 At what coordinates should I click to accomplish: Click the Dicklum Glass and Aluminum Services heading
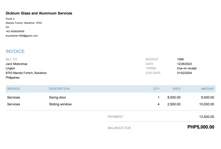[x=39, y=13]
